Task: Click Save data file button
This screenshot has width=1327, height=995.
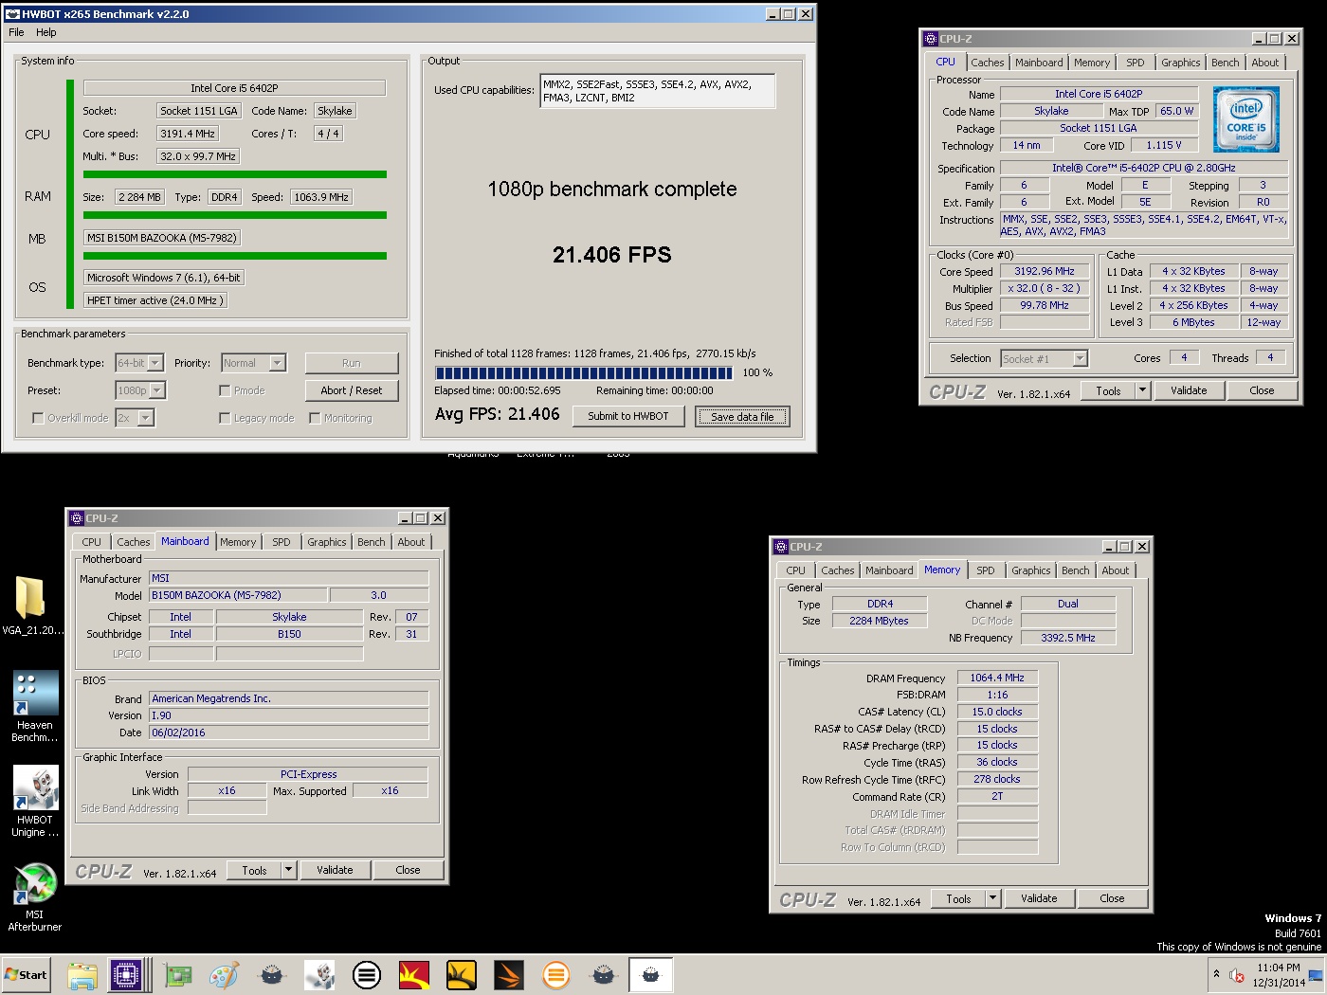Action: coord(742,416)
